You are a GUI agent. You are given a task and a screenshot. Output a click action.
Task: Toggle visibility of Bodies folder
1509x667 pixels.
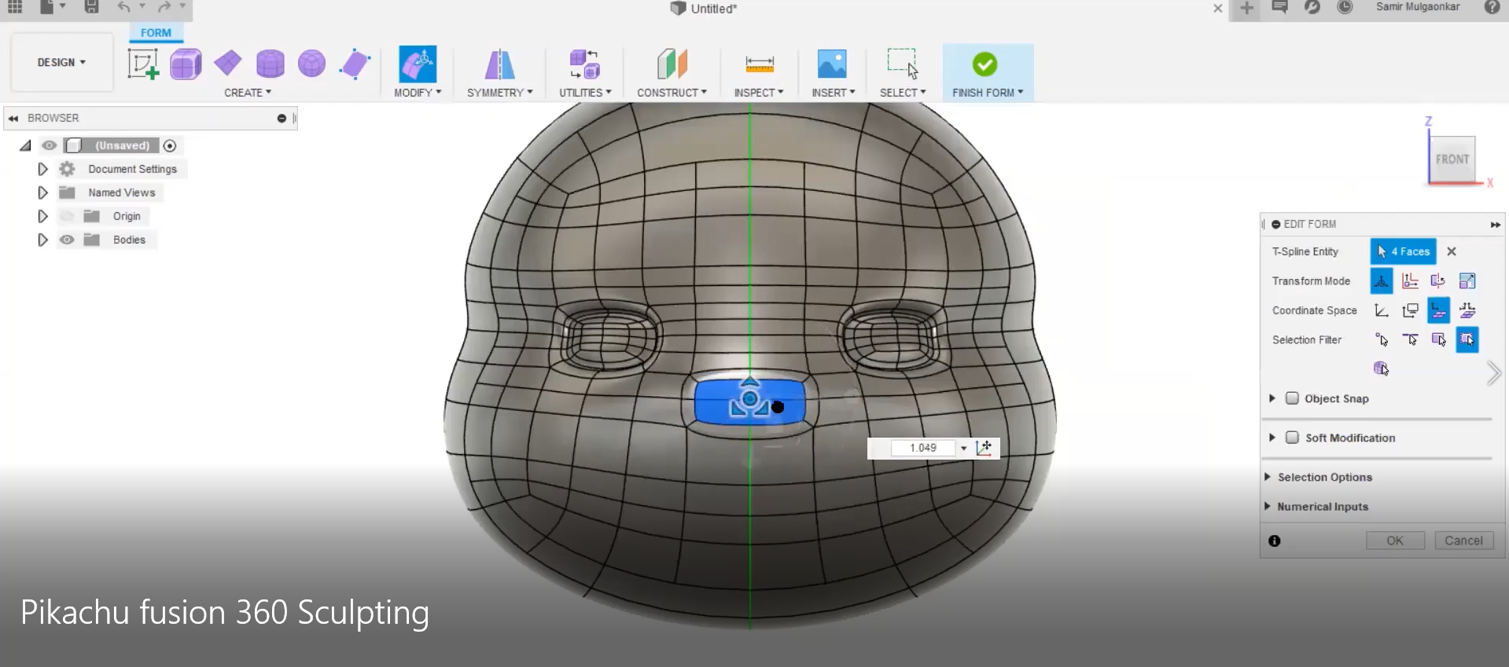click(67, 240)
